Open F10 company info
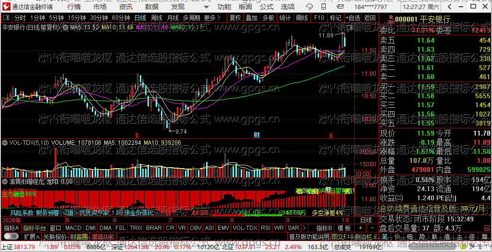492x252 pixels. pyautogui.click(x=319, y=18)
